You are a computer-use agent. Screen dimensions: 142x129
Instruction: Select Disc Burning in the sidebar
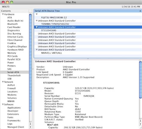[14, 34]
